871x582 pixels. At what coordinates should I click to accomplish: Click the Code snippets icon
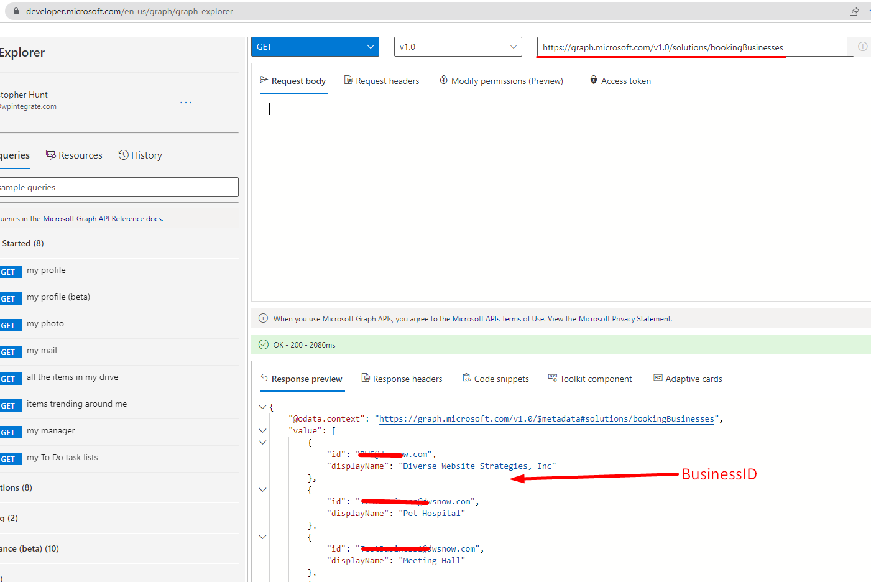click(467, 378)
